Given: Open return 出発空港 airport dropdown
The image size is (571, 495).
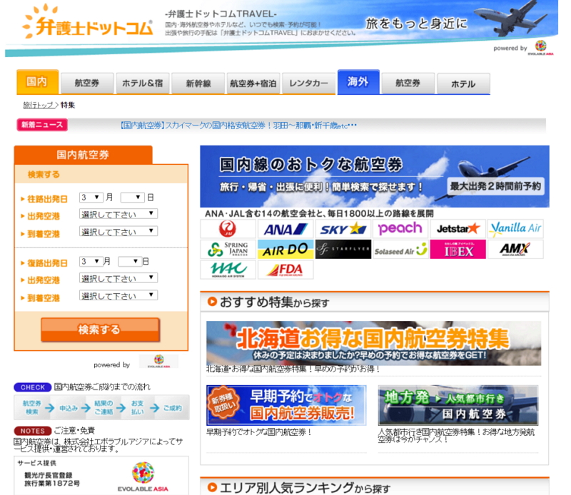Looking at the screenshot, I should pos(118,277).
